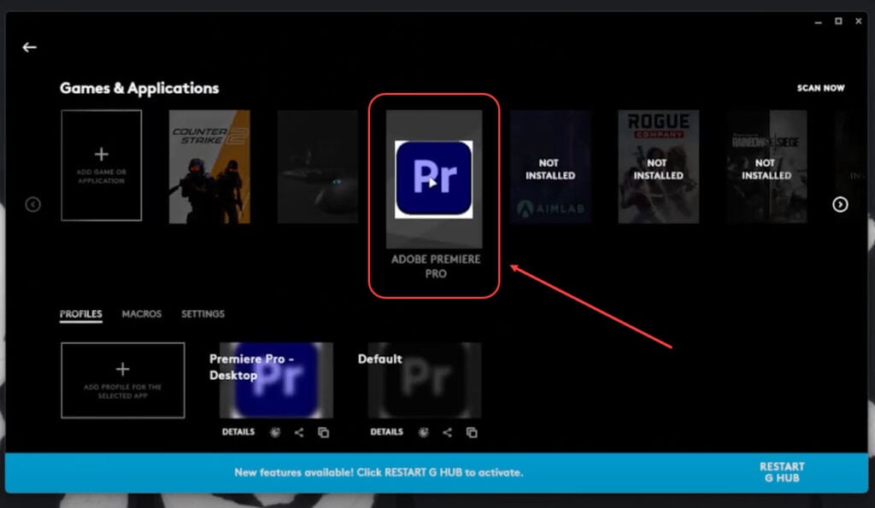Select the dark mouse desktop tile
The image size is (875, 508).
[318, 166]
